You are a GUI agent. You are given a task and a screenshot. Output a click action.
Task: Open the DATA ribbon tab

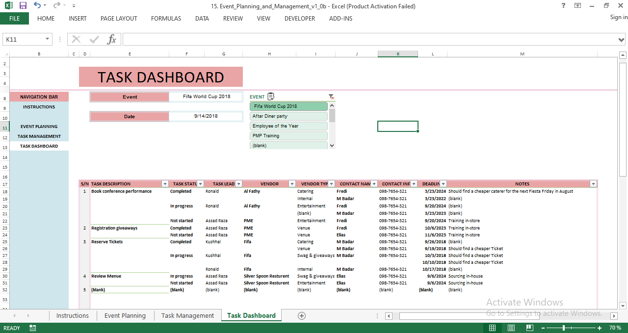click(202, 19)
